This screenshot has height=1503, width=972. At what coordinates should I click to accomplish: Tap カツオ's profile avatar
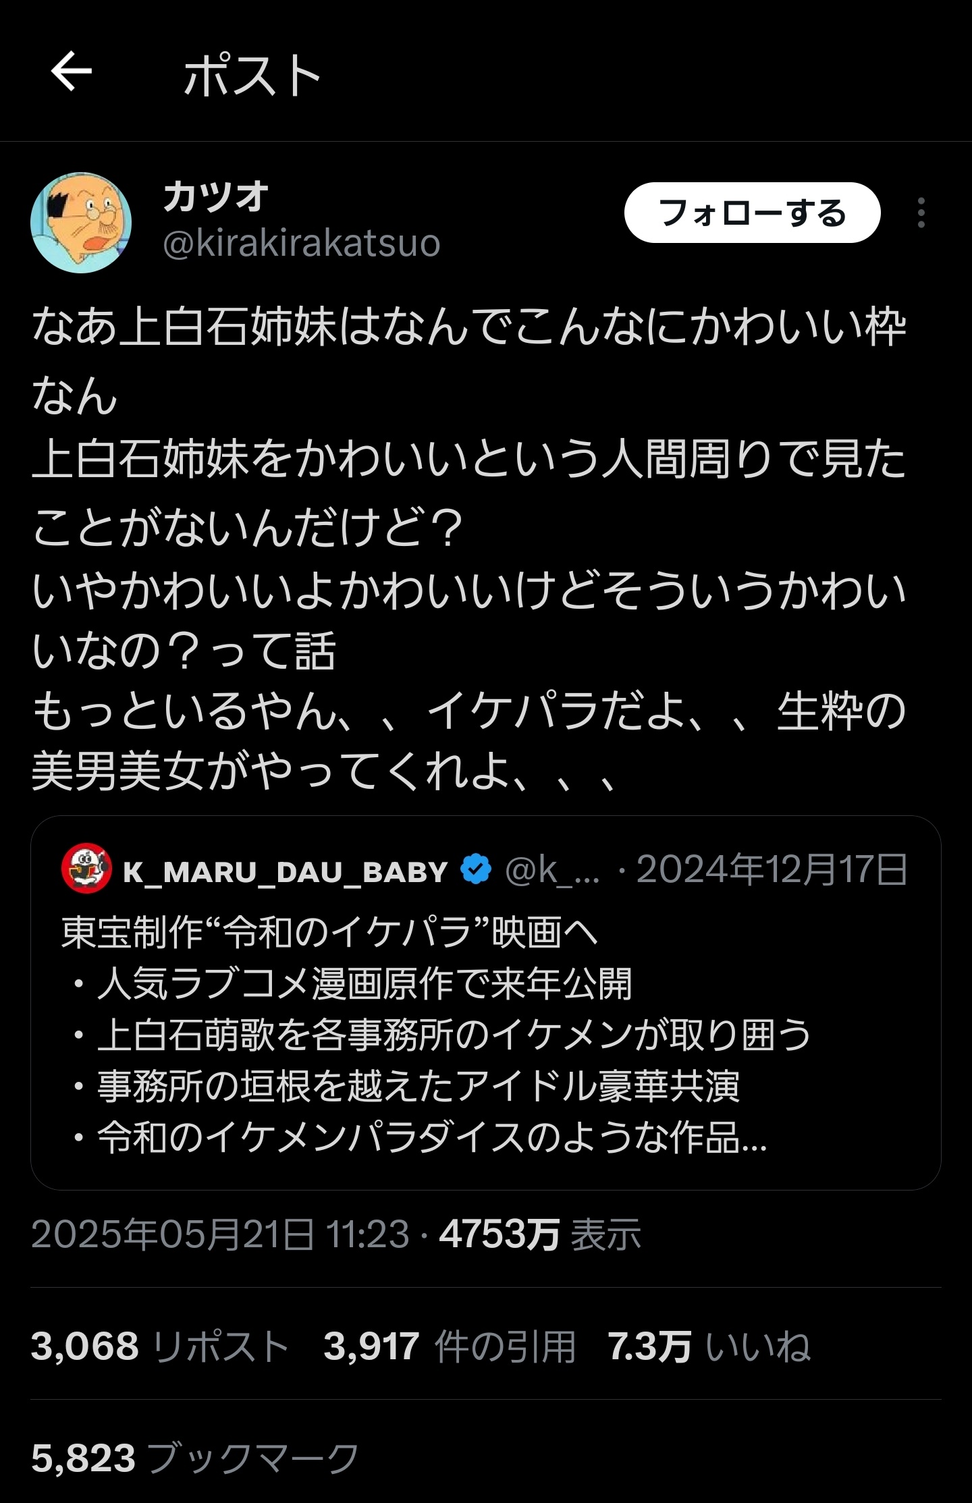(81, 222)
